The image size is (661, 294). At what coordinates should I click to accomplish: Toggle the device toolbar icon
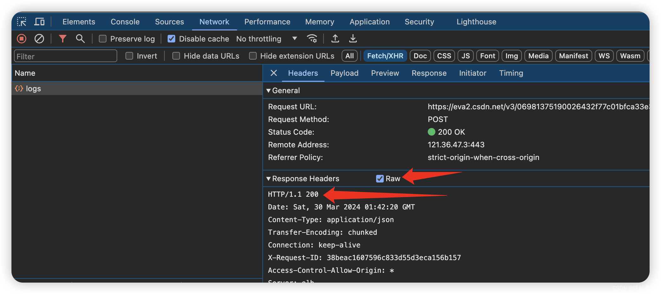[x=40, y=22]
